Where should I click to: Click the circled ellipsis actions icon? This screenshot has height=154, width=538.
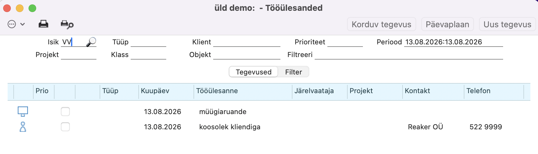[x=12, y=24]
